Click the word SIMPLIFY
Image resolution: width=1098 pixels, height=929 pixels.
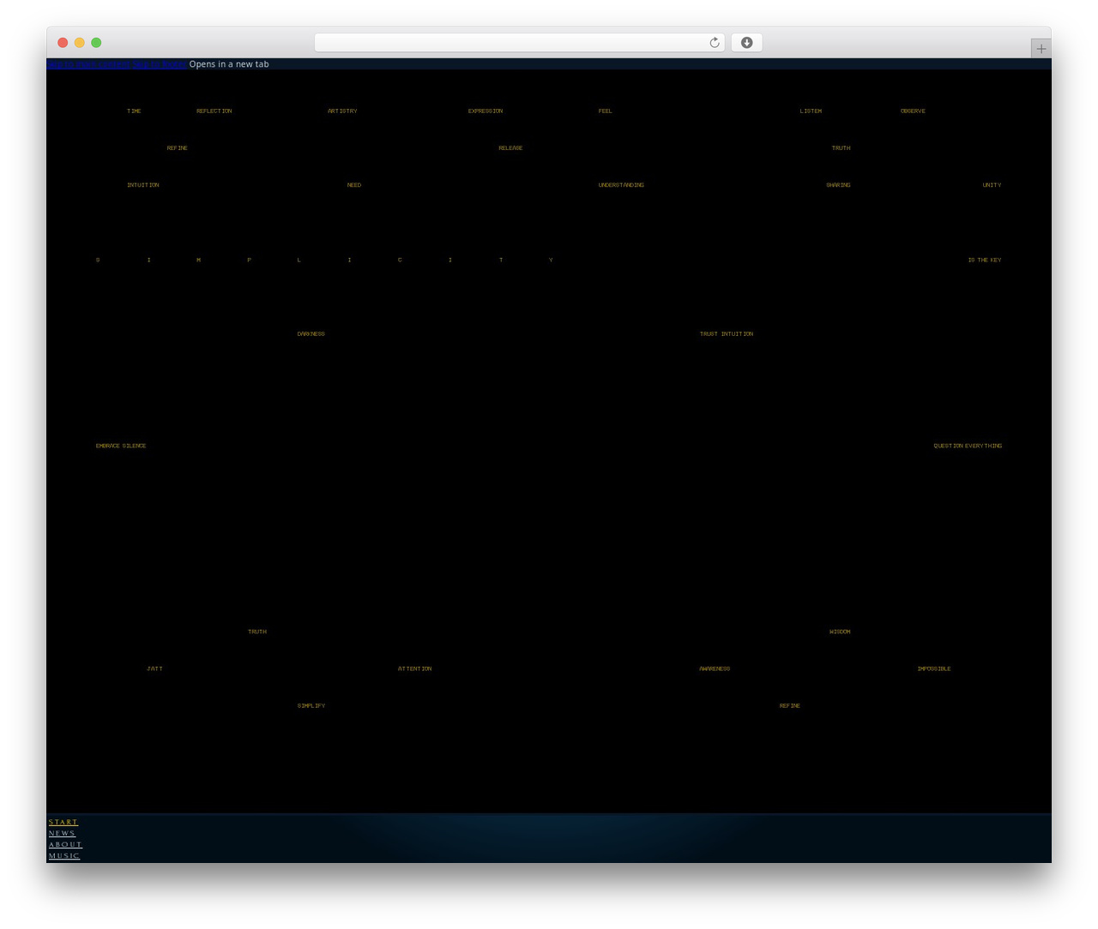pos(311,706)
